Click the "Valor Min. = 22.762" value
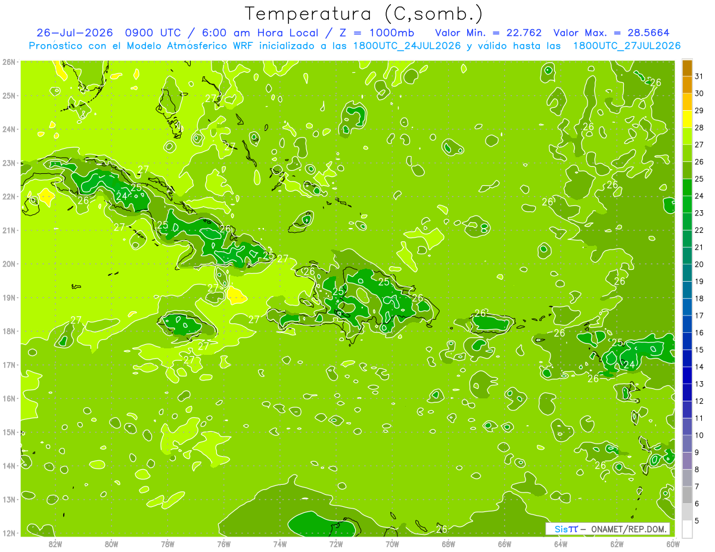715x552 pixels. [488, 33]
